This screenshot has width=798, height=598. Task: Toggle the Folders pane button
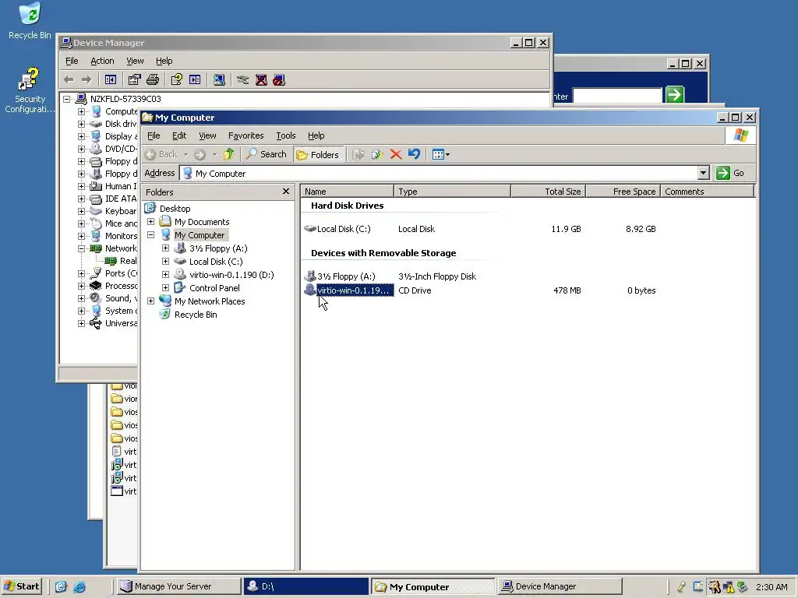(x=318, y=154)
